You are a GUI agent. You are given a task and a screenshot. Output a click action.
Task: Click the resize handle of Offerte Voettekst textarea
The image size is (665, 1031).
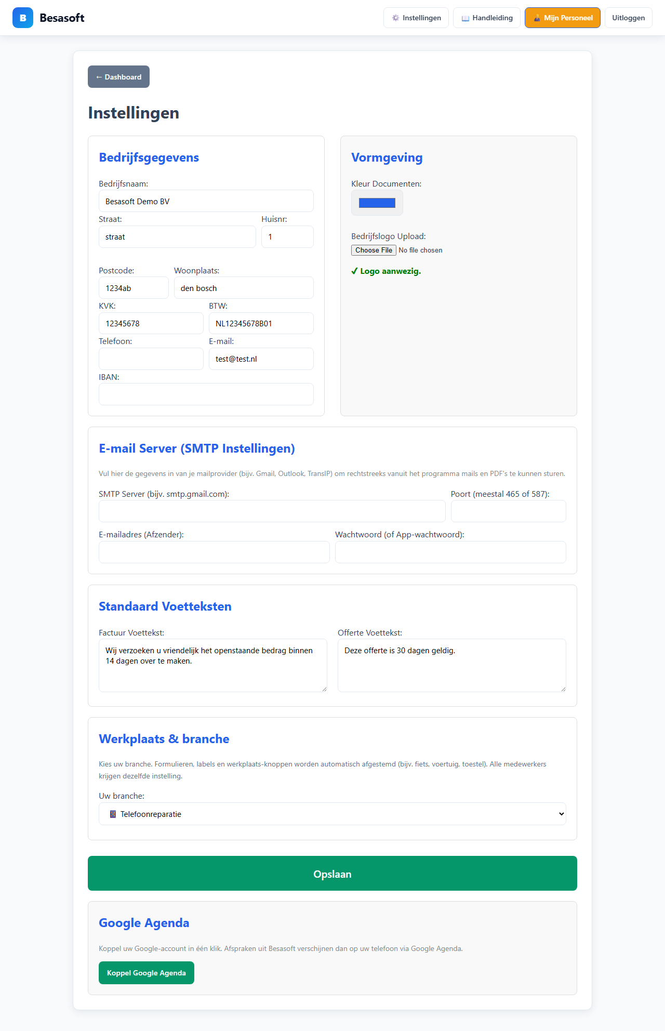[x=563, y=689]
